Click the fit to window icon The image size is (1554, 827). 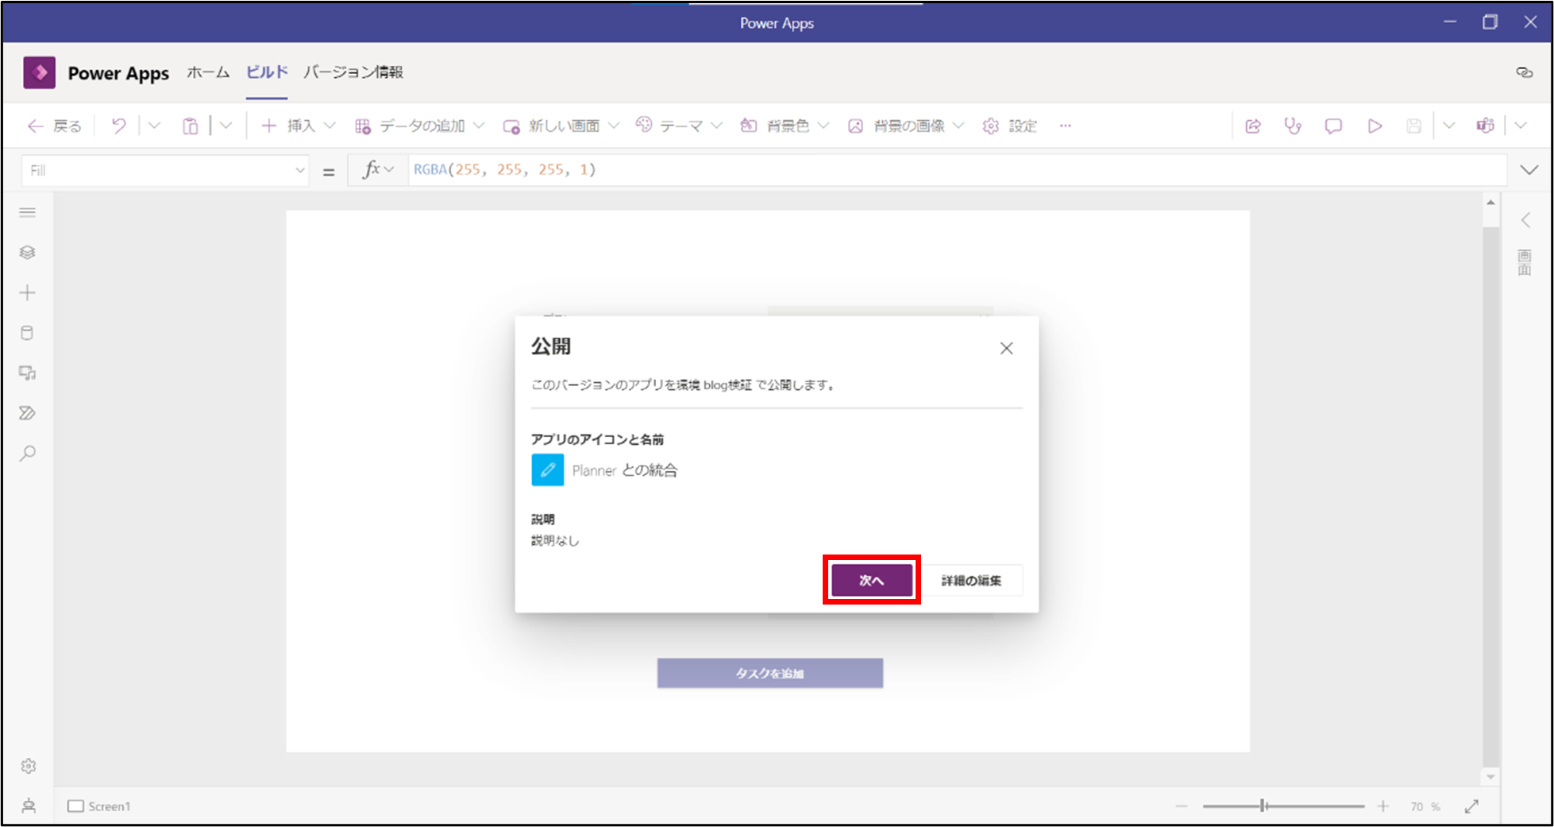point(1471,806)
